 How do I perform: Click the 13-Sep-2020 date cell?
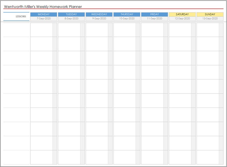coord(210,19)
